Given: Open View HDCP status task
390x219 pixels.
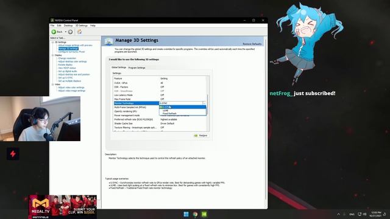Looking at the screenshot, I should coord(67,68).
